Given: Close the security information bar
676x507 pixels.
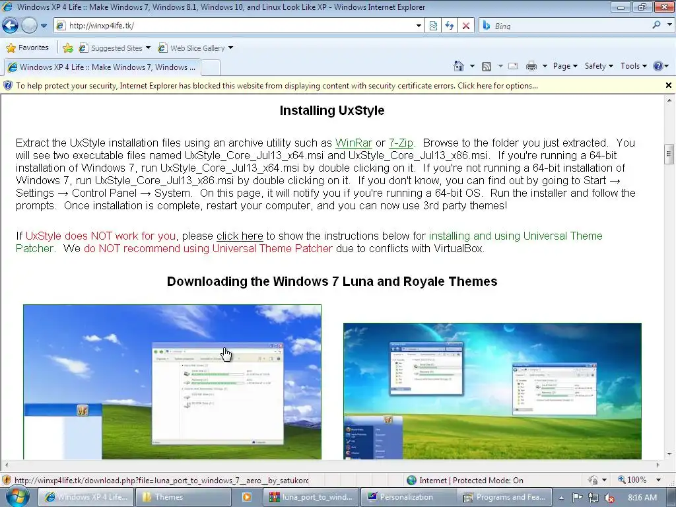Looking at the screenshot, I should (x=668, y=85).
